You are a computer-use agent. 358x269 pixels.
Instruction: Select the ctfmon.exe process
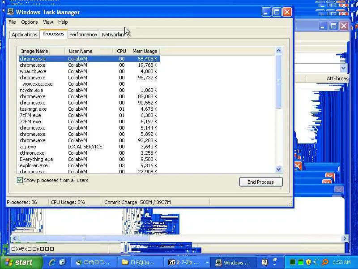[x=89, y=153]
